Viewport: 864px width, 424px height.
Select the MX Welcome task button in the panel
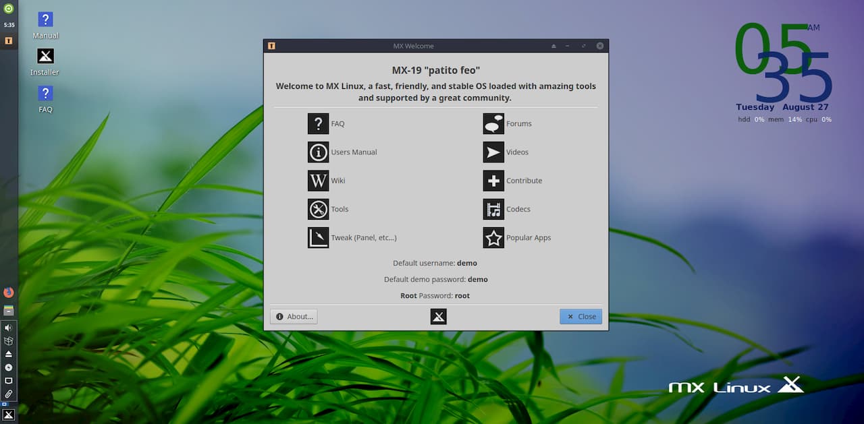pos(9,40)
